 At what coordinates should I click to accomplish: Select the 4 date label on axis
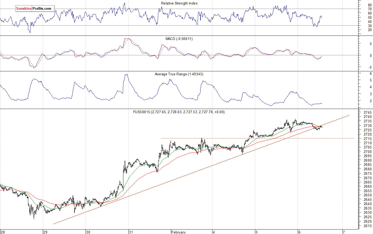click(x=214, y=232)
